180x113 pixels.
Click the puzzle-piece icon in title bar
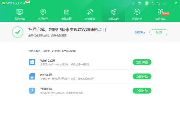(153, 3)
